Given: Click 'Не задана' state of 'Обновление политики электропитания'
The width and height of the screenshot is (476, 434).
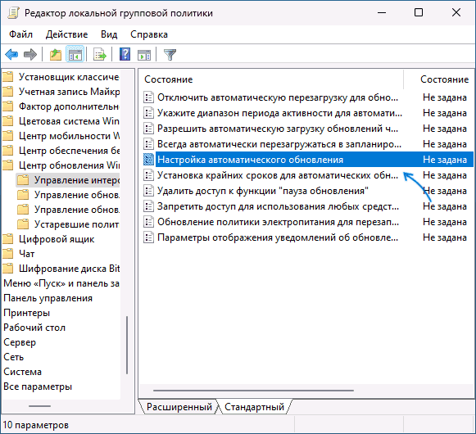Looking at the screenshot, I should click(445, 222).
